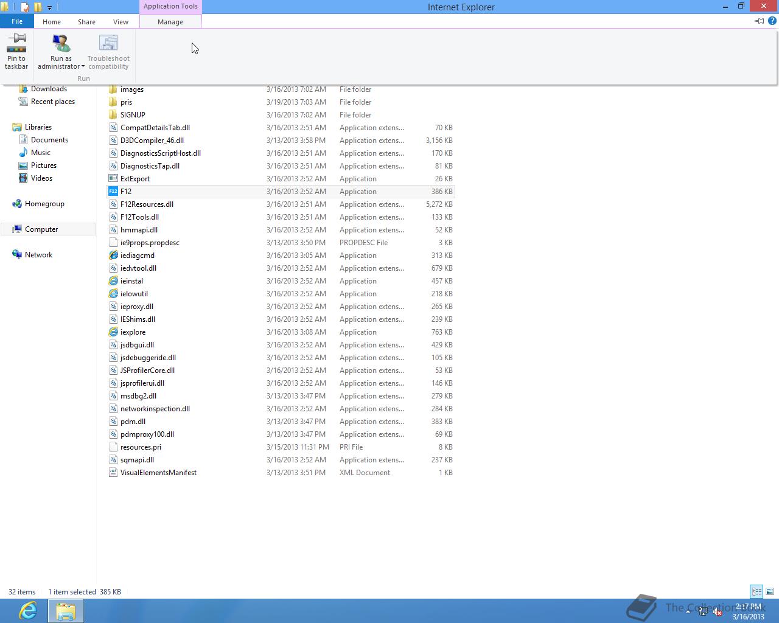The image size is (779, 623).
Task: Click the iexplore application icon
Action: [x=113, y=332]
